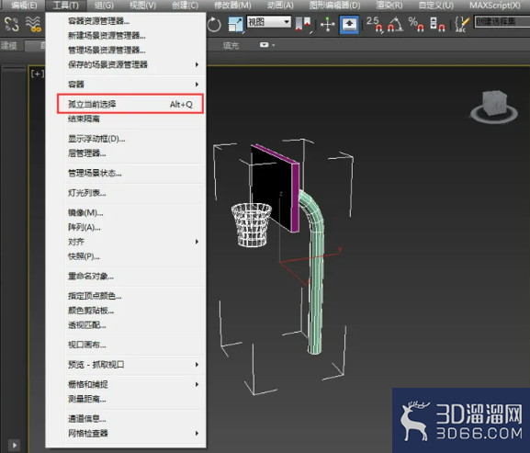
Task: Expand the 容器 submenu
Action: [x=126, y=85]
